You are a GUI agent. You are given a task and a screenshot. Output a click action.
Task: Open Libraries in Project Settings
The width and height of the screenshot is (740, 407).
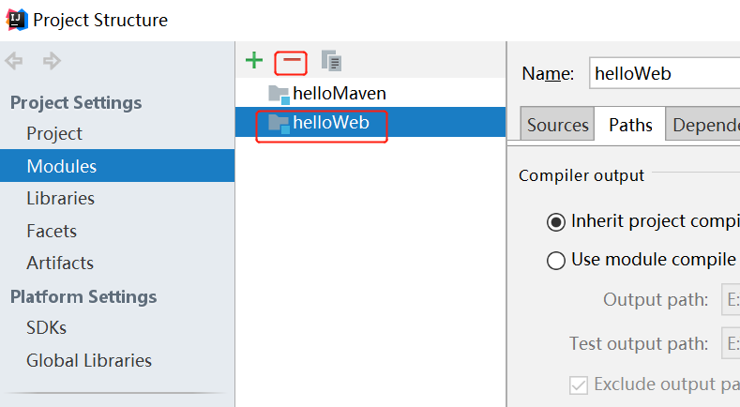tap(60, 198)
